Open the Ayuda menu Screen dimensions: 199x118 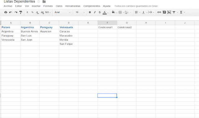[x=107, y=6]
